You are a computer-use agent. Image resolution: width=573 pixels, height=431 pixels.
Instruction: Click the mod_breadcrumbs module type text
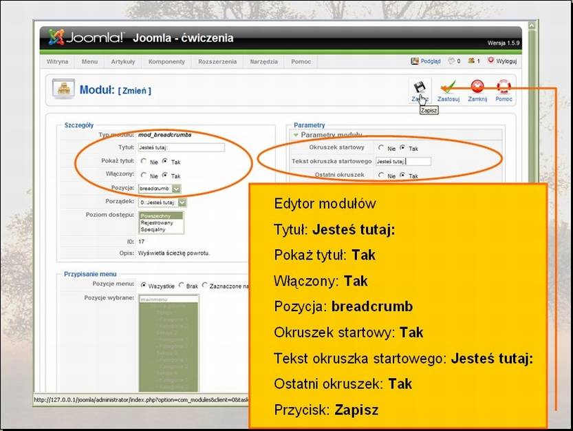tap(165, 135)
